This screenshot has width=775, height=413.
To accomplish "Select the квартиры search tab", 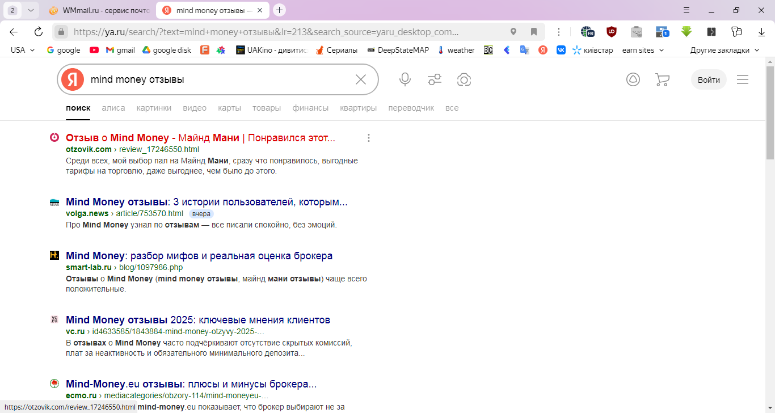I will coord(359,108).
